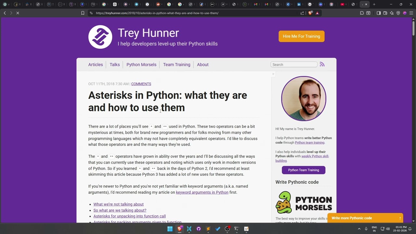Open the About menu item
The height and width of the screenshot is (234, 416).
pyautogui.click(x=203, y=65)
